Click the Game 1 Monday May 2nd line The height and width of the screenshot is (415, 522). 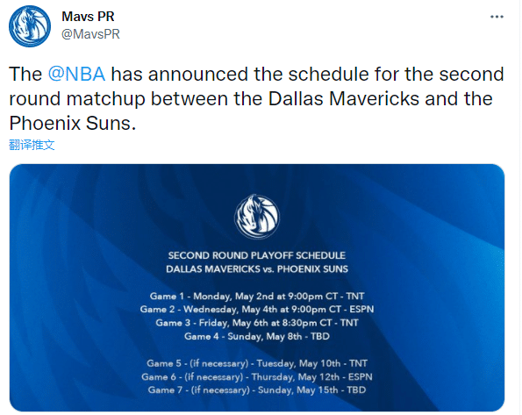pyautogui.click(x=257, y=296)
